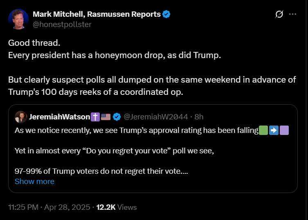Open the @JeremiahW2044 handle
Viewport: 308px width, 220px height.
[x=156, y=117]
